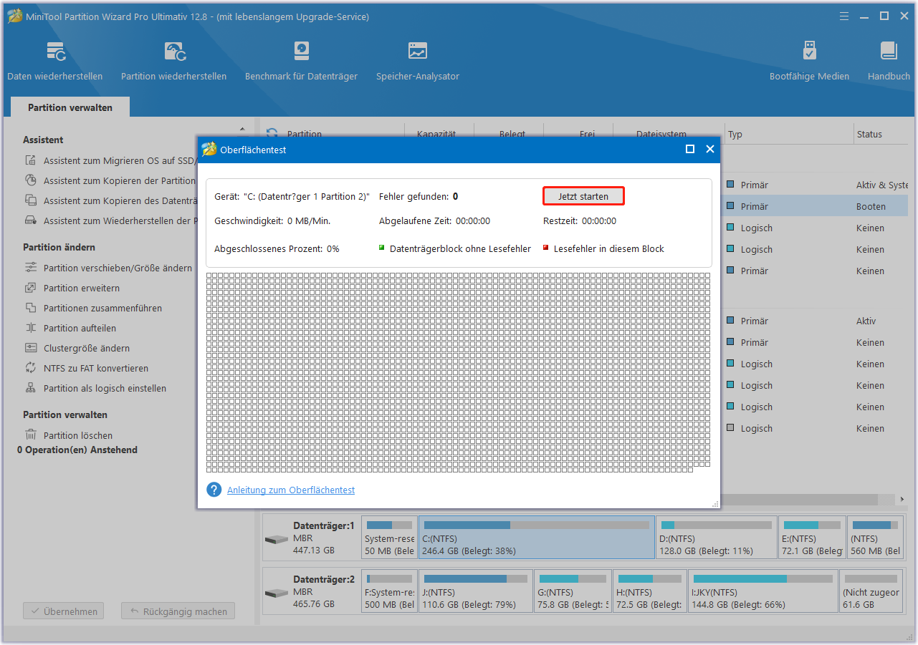Viewport: 918px width, 645px height.
Task: Choose Partitionen zusammenführen
Action: tap(93, 308)
